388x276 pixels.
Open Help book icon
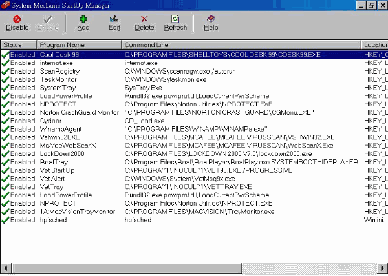(x=211, y=19)
